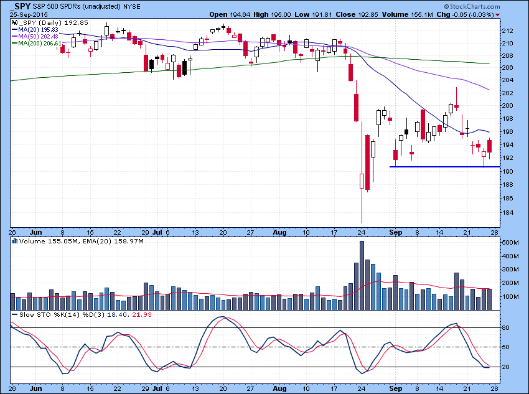
Task: Select the _SPY (Daily) 192.85 legend entry
Action: pos(54,23)
